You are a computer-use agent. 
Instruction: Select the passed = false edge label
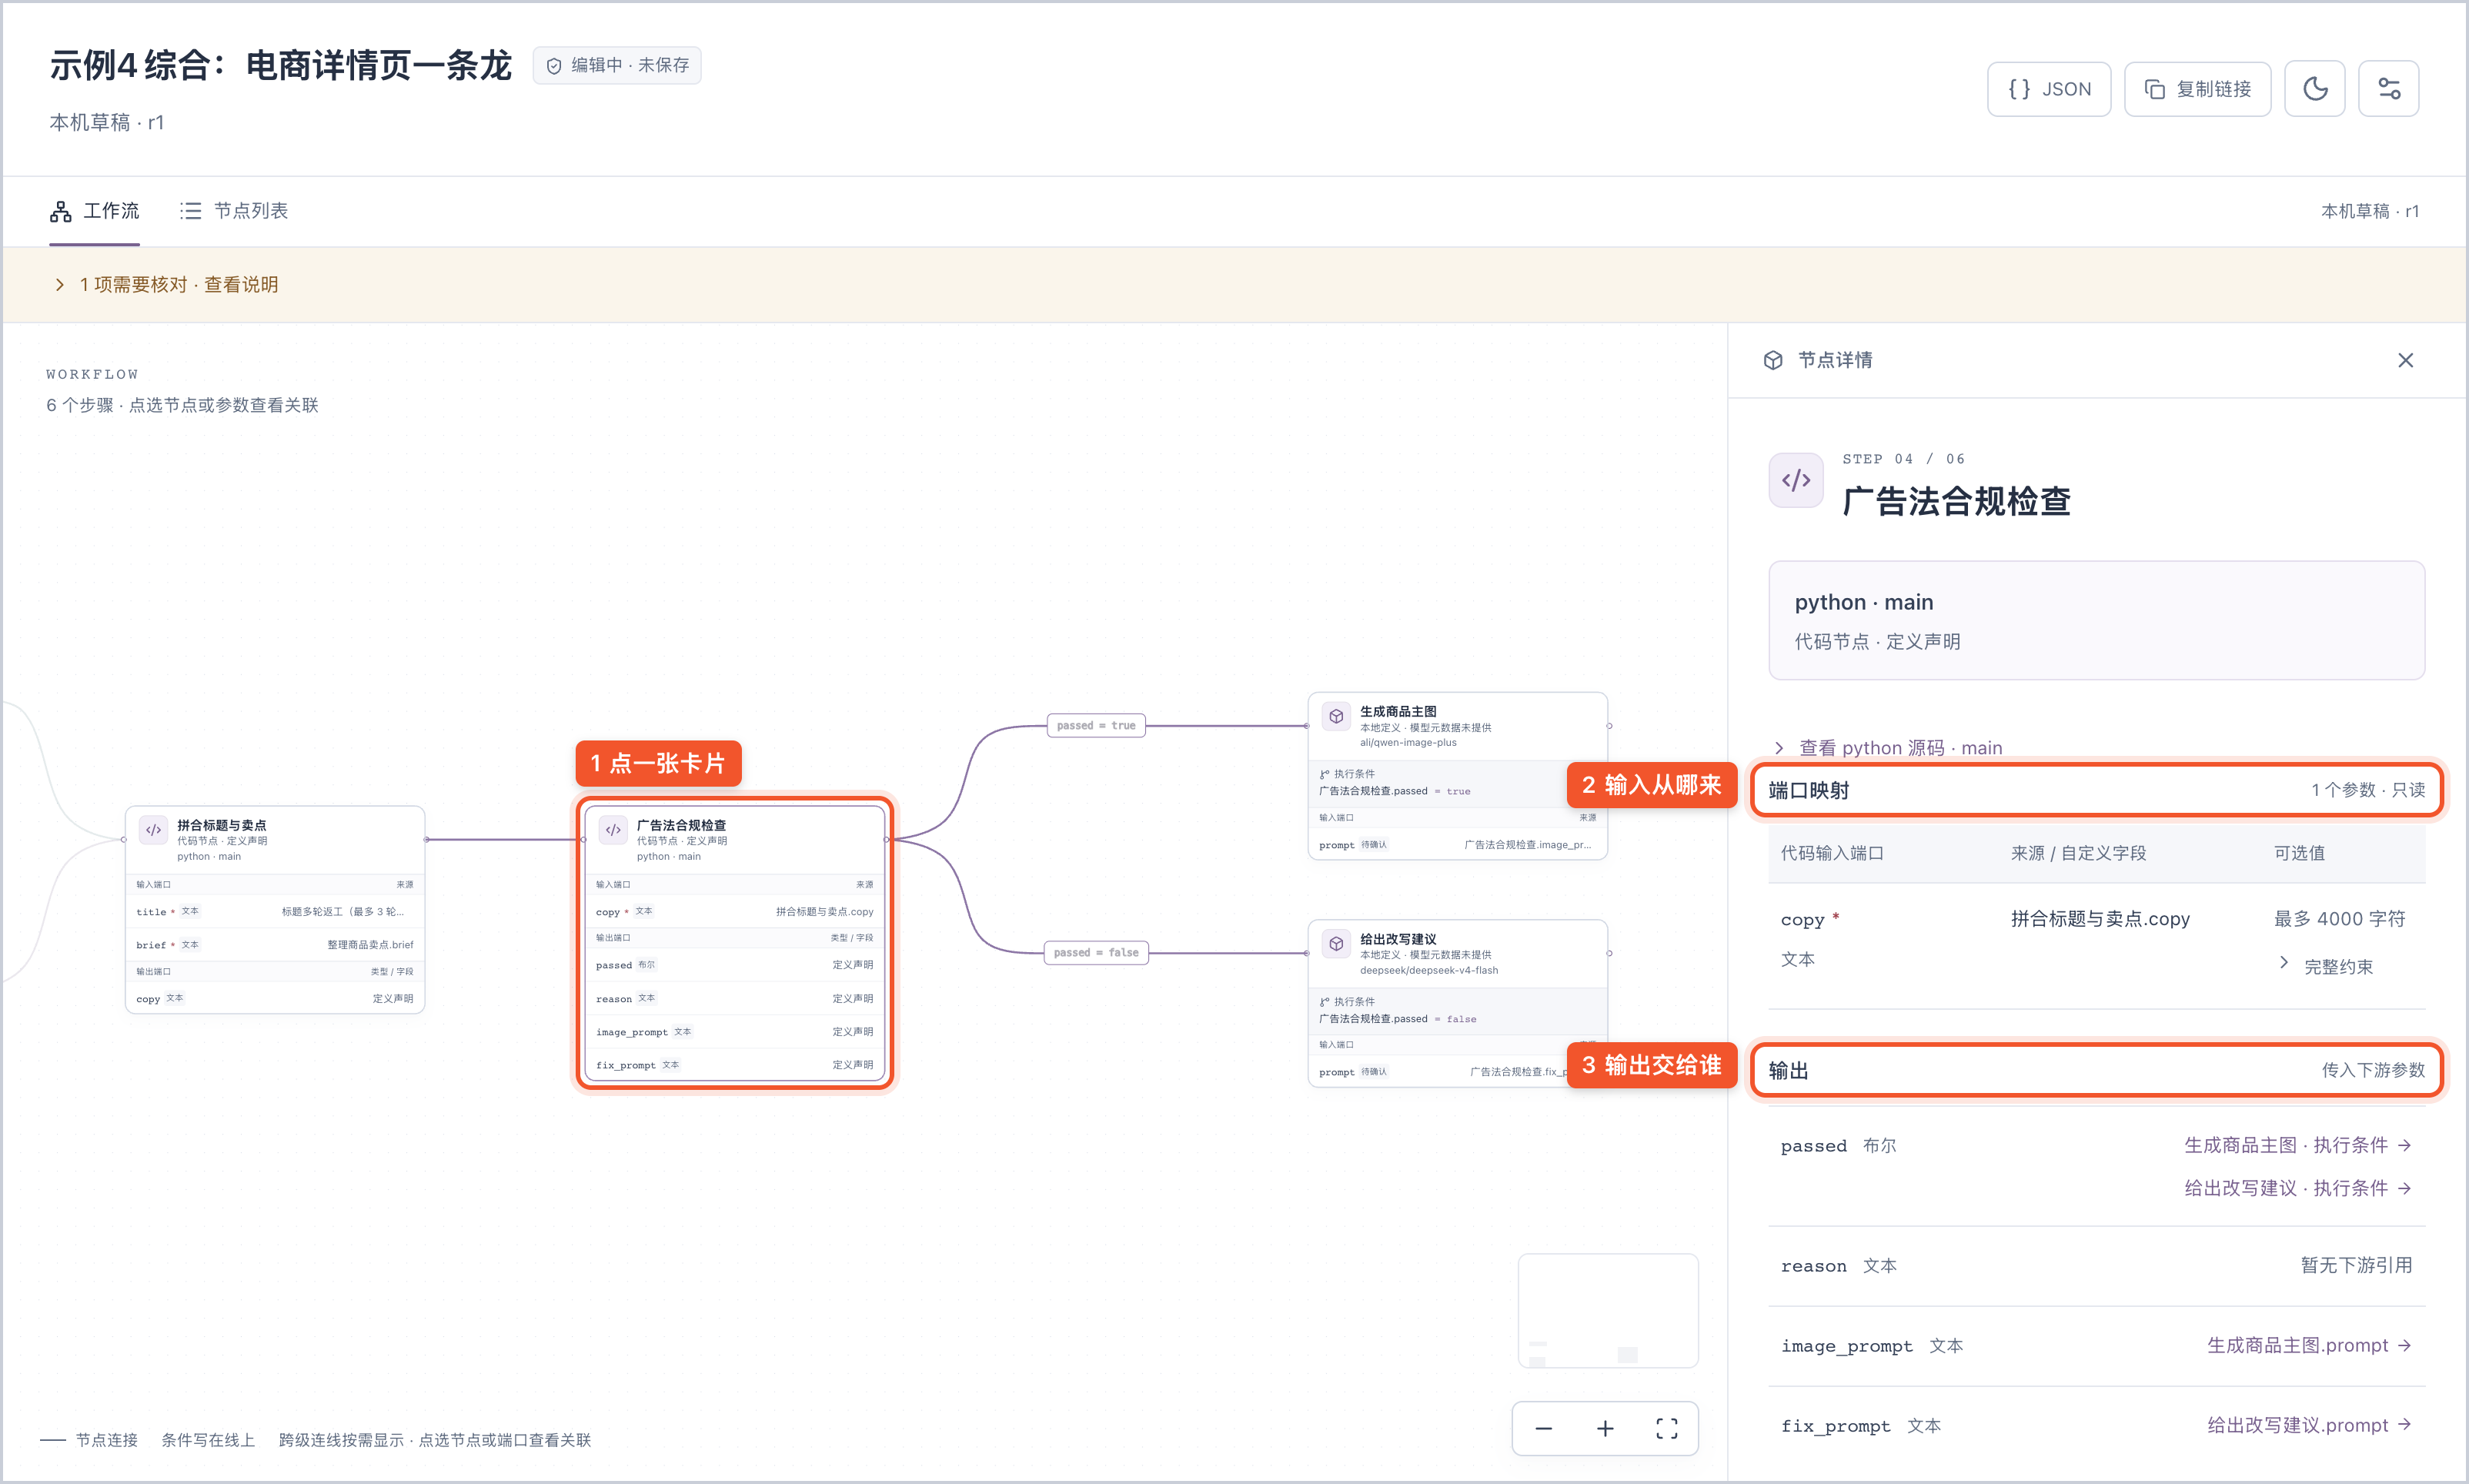point(1097,952)
